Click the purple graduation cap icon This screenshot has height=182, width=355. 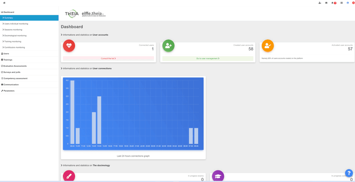[218, 176]
